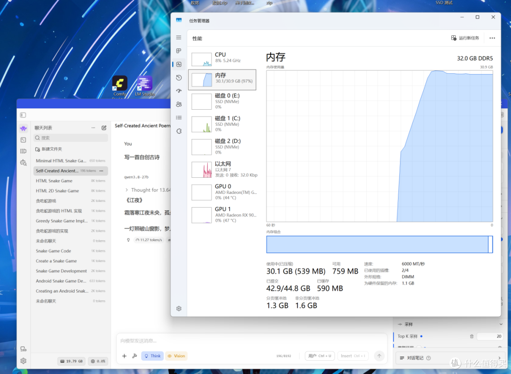Open Startup apps gauge icon in Task Manager
Screen dimensions: 511x374
pos(178,91)
